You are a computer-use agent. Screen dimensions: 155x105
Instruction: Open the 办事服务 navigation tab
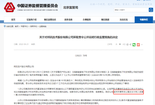click(87, 20)
